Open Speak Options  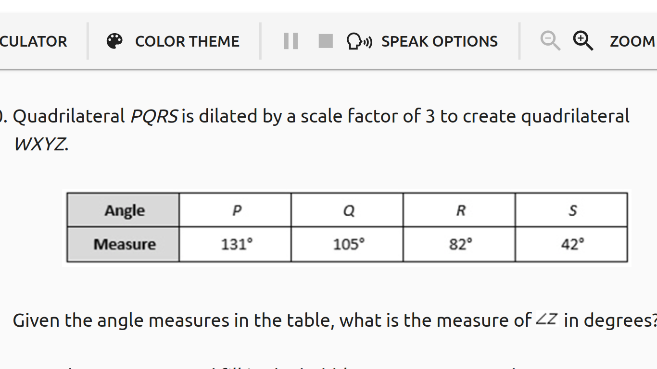(x=439, y=42)
